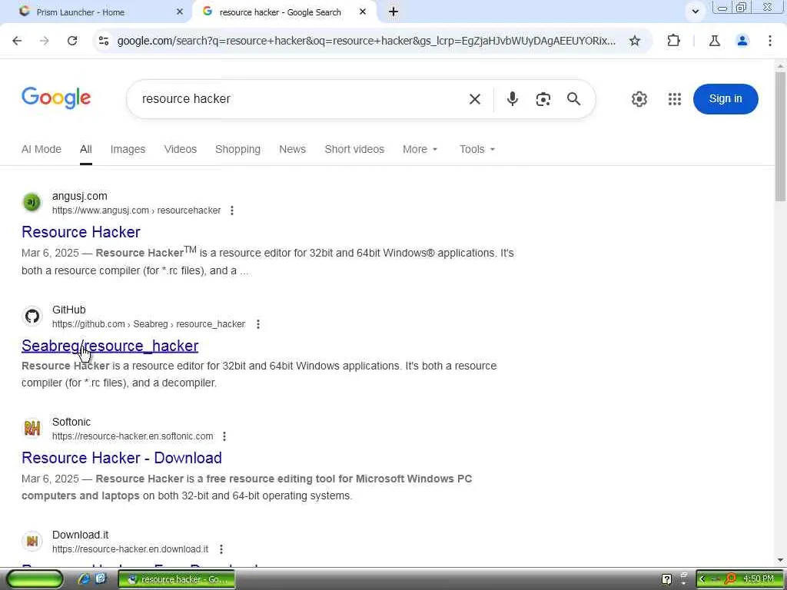This screenshot has width=787, height=590.
Task: Click the resource-hacker.en.download.it URL
Action: (130, 549)
